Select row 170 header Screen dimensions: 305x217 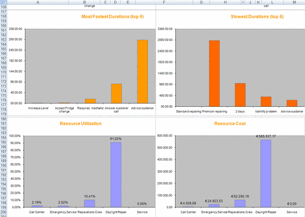click(x=3, y=72)
